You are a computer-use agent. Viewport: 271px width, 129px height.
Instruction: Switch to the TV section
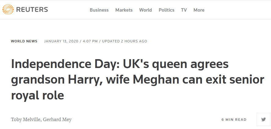click(184, 10)
